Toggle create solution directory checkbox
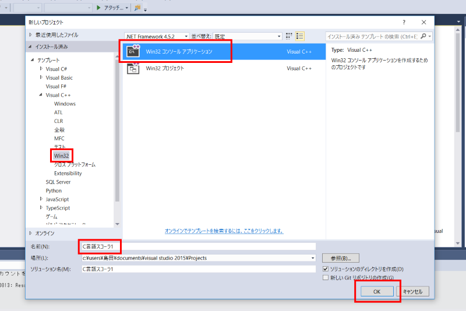The image size is (466, 311). [326, 269]
